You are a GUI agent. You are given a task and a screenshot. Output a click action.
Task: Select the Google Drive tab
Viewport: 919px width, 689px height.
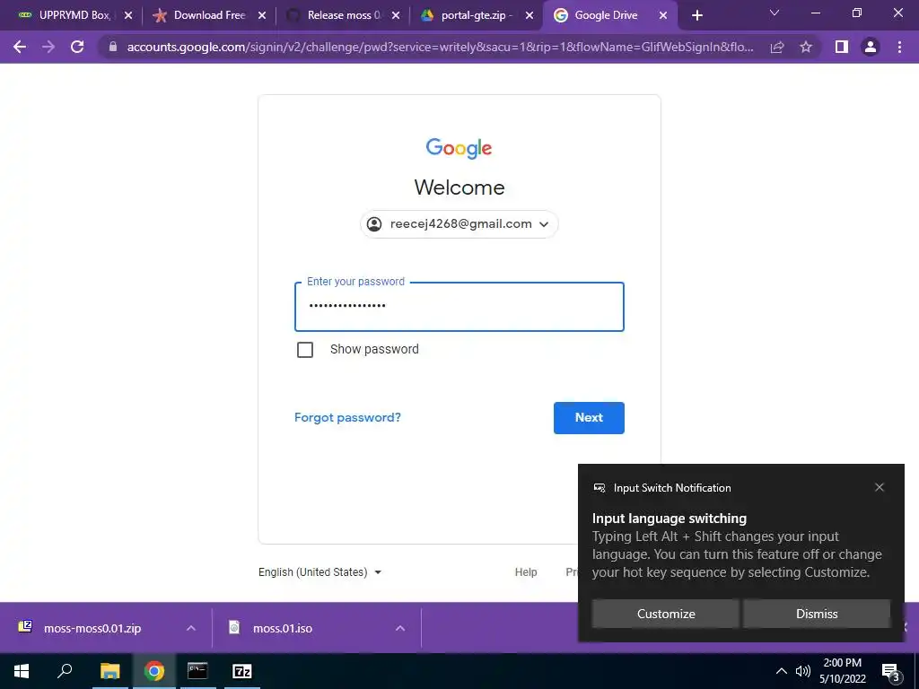point(609,15)
